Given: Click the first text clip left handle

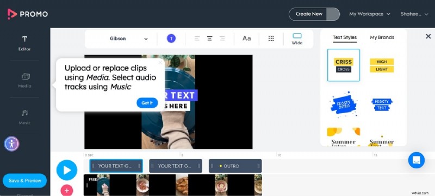Looking at the screenshot, I should [x=93, y=166].
